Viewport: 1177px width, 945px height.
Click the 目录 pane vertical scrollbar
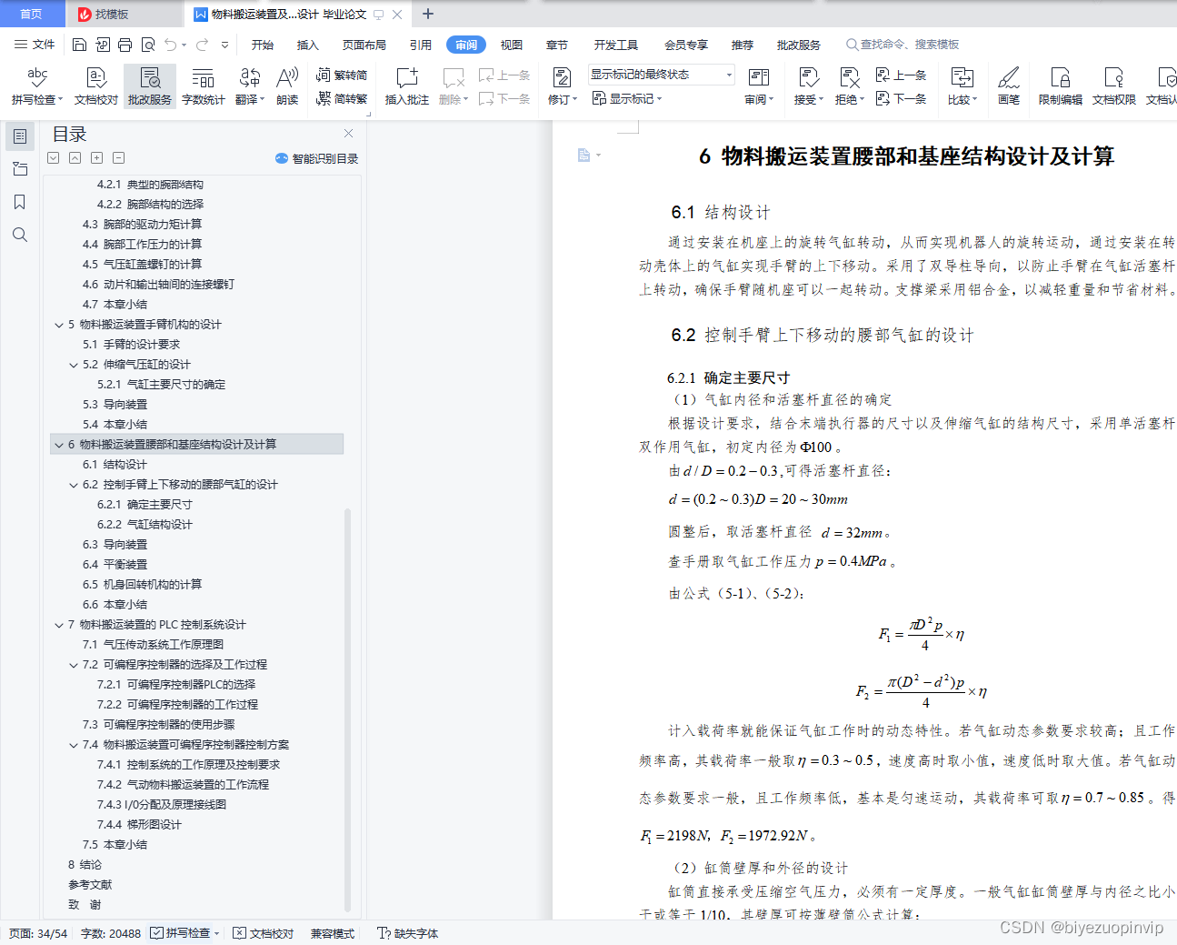(347, 709)
